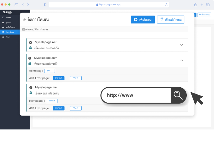Show the tab overview in the browser

pyautogui.click(x=208, y=5)
